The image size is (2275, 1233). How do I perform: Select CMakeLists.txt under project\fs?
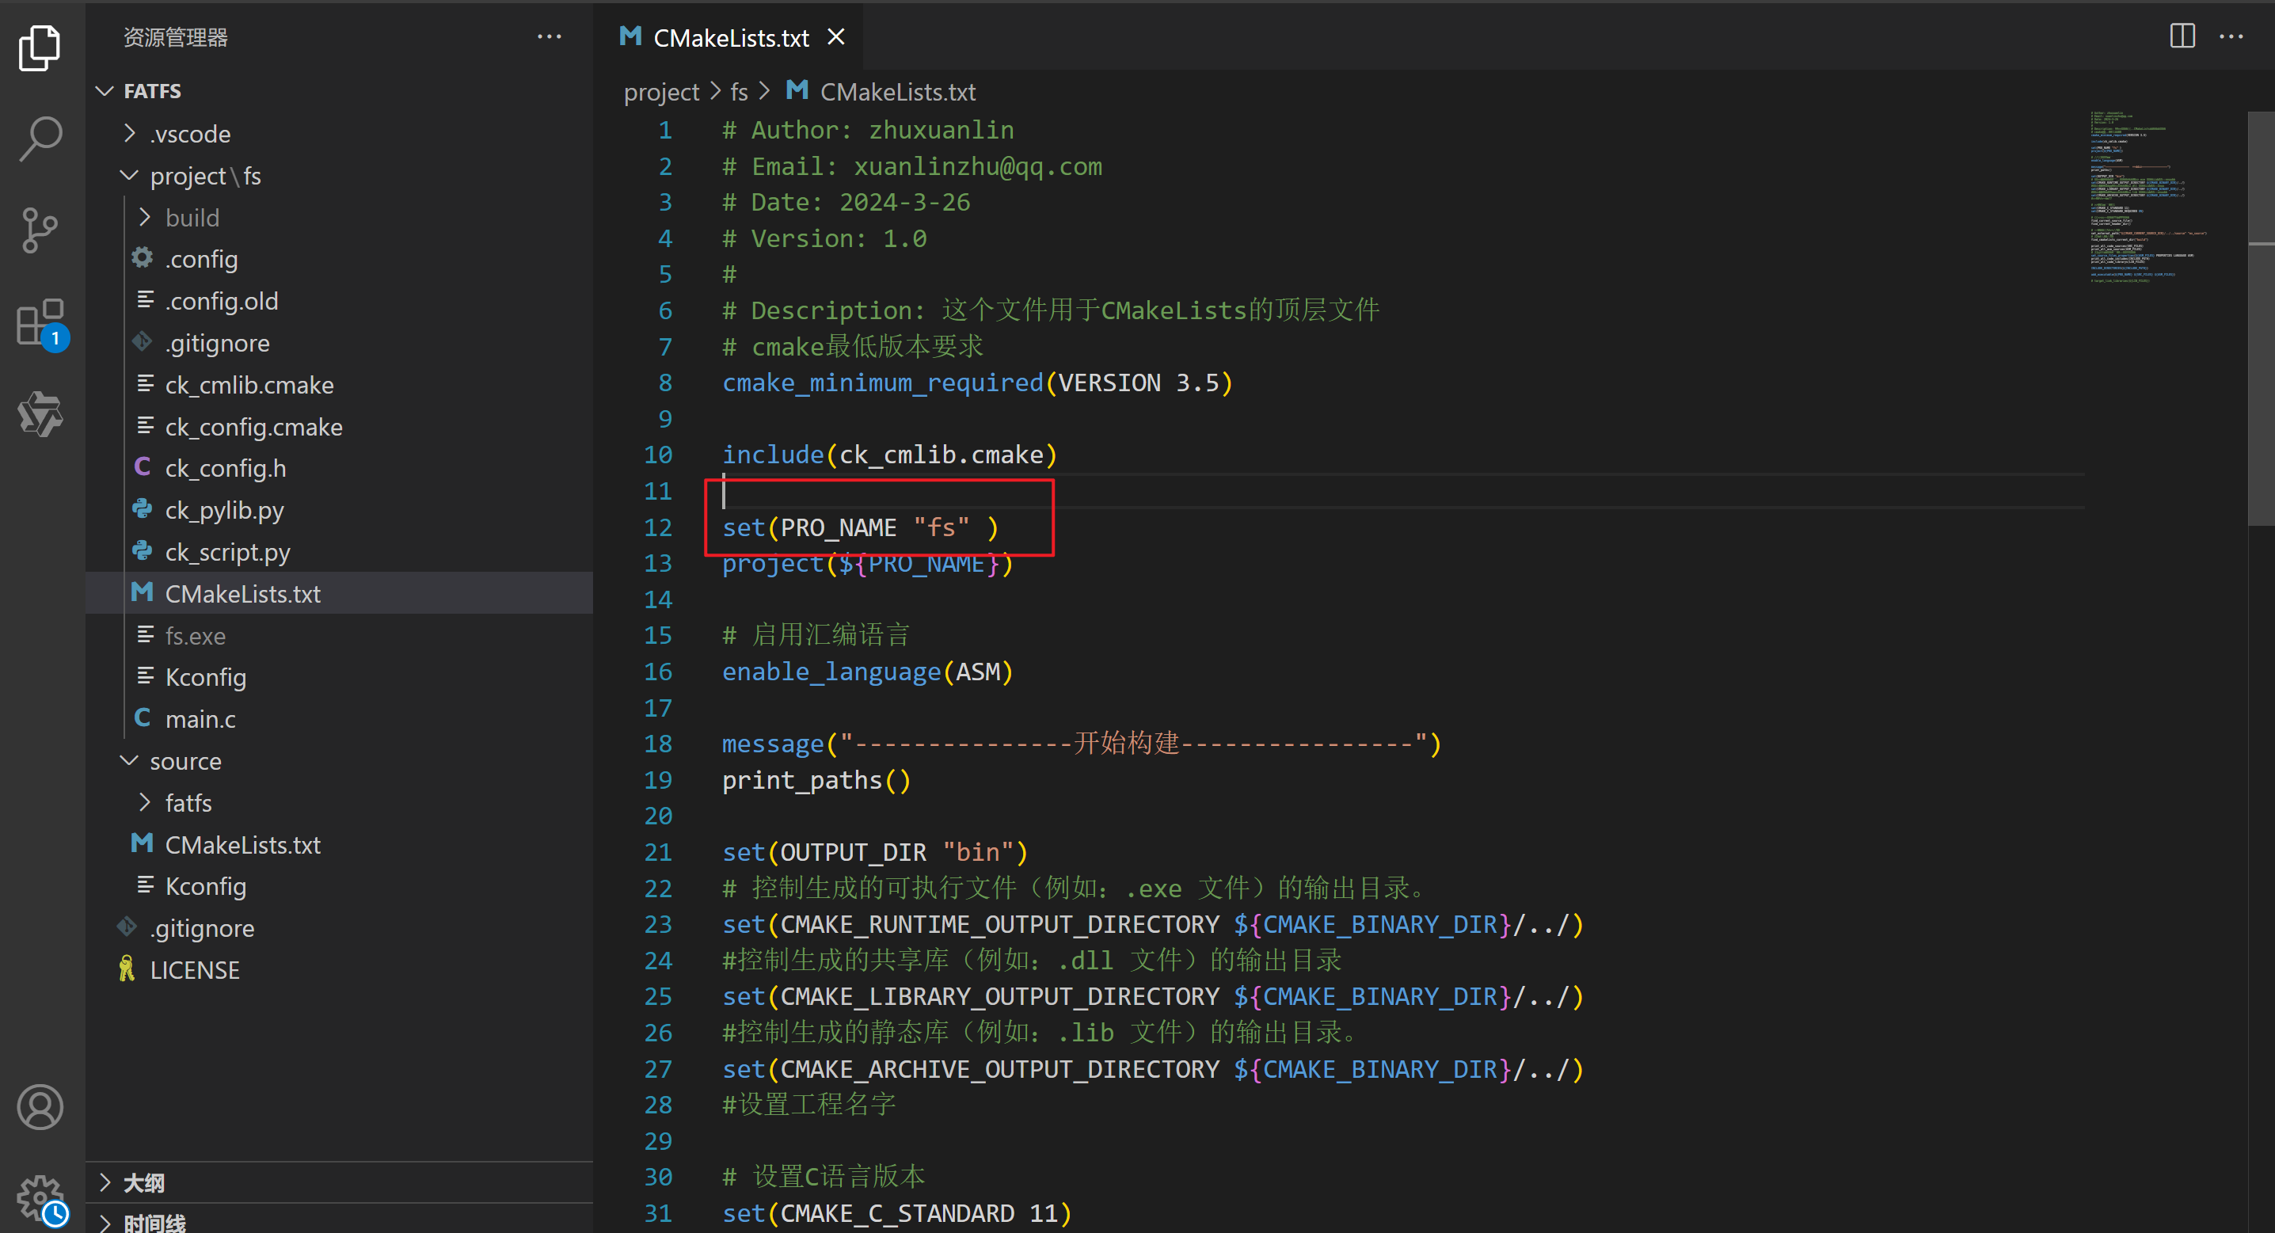[x=339, y=594]
